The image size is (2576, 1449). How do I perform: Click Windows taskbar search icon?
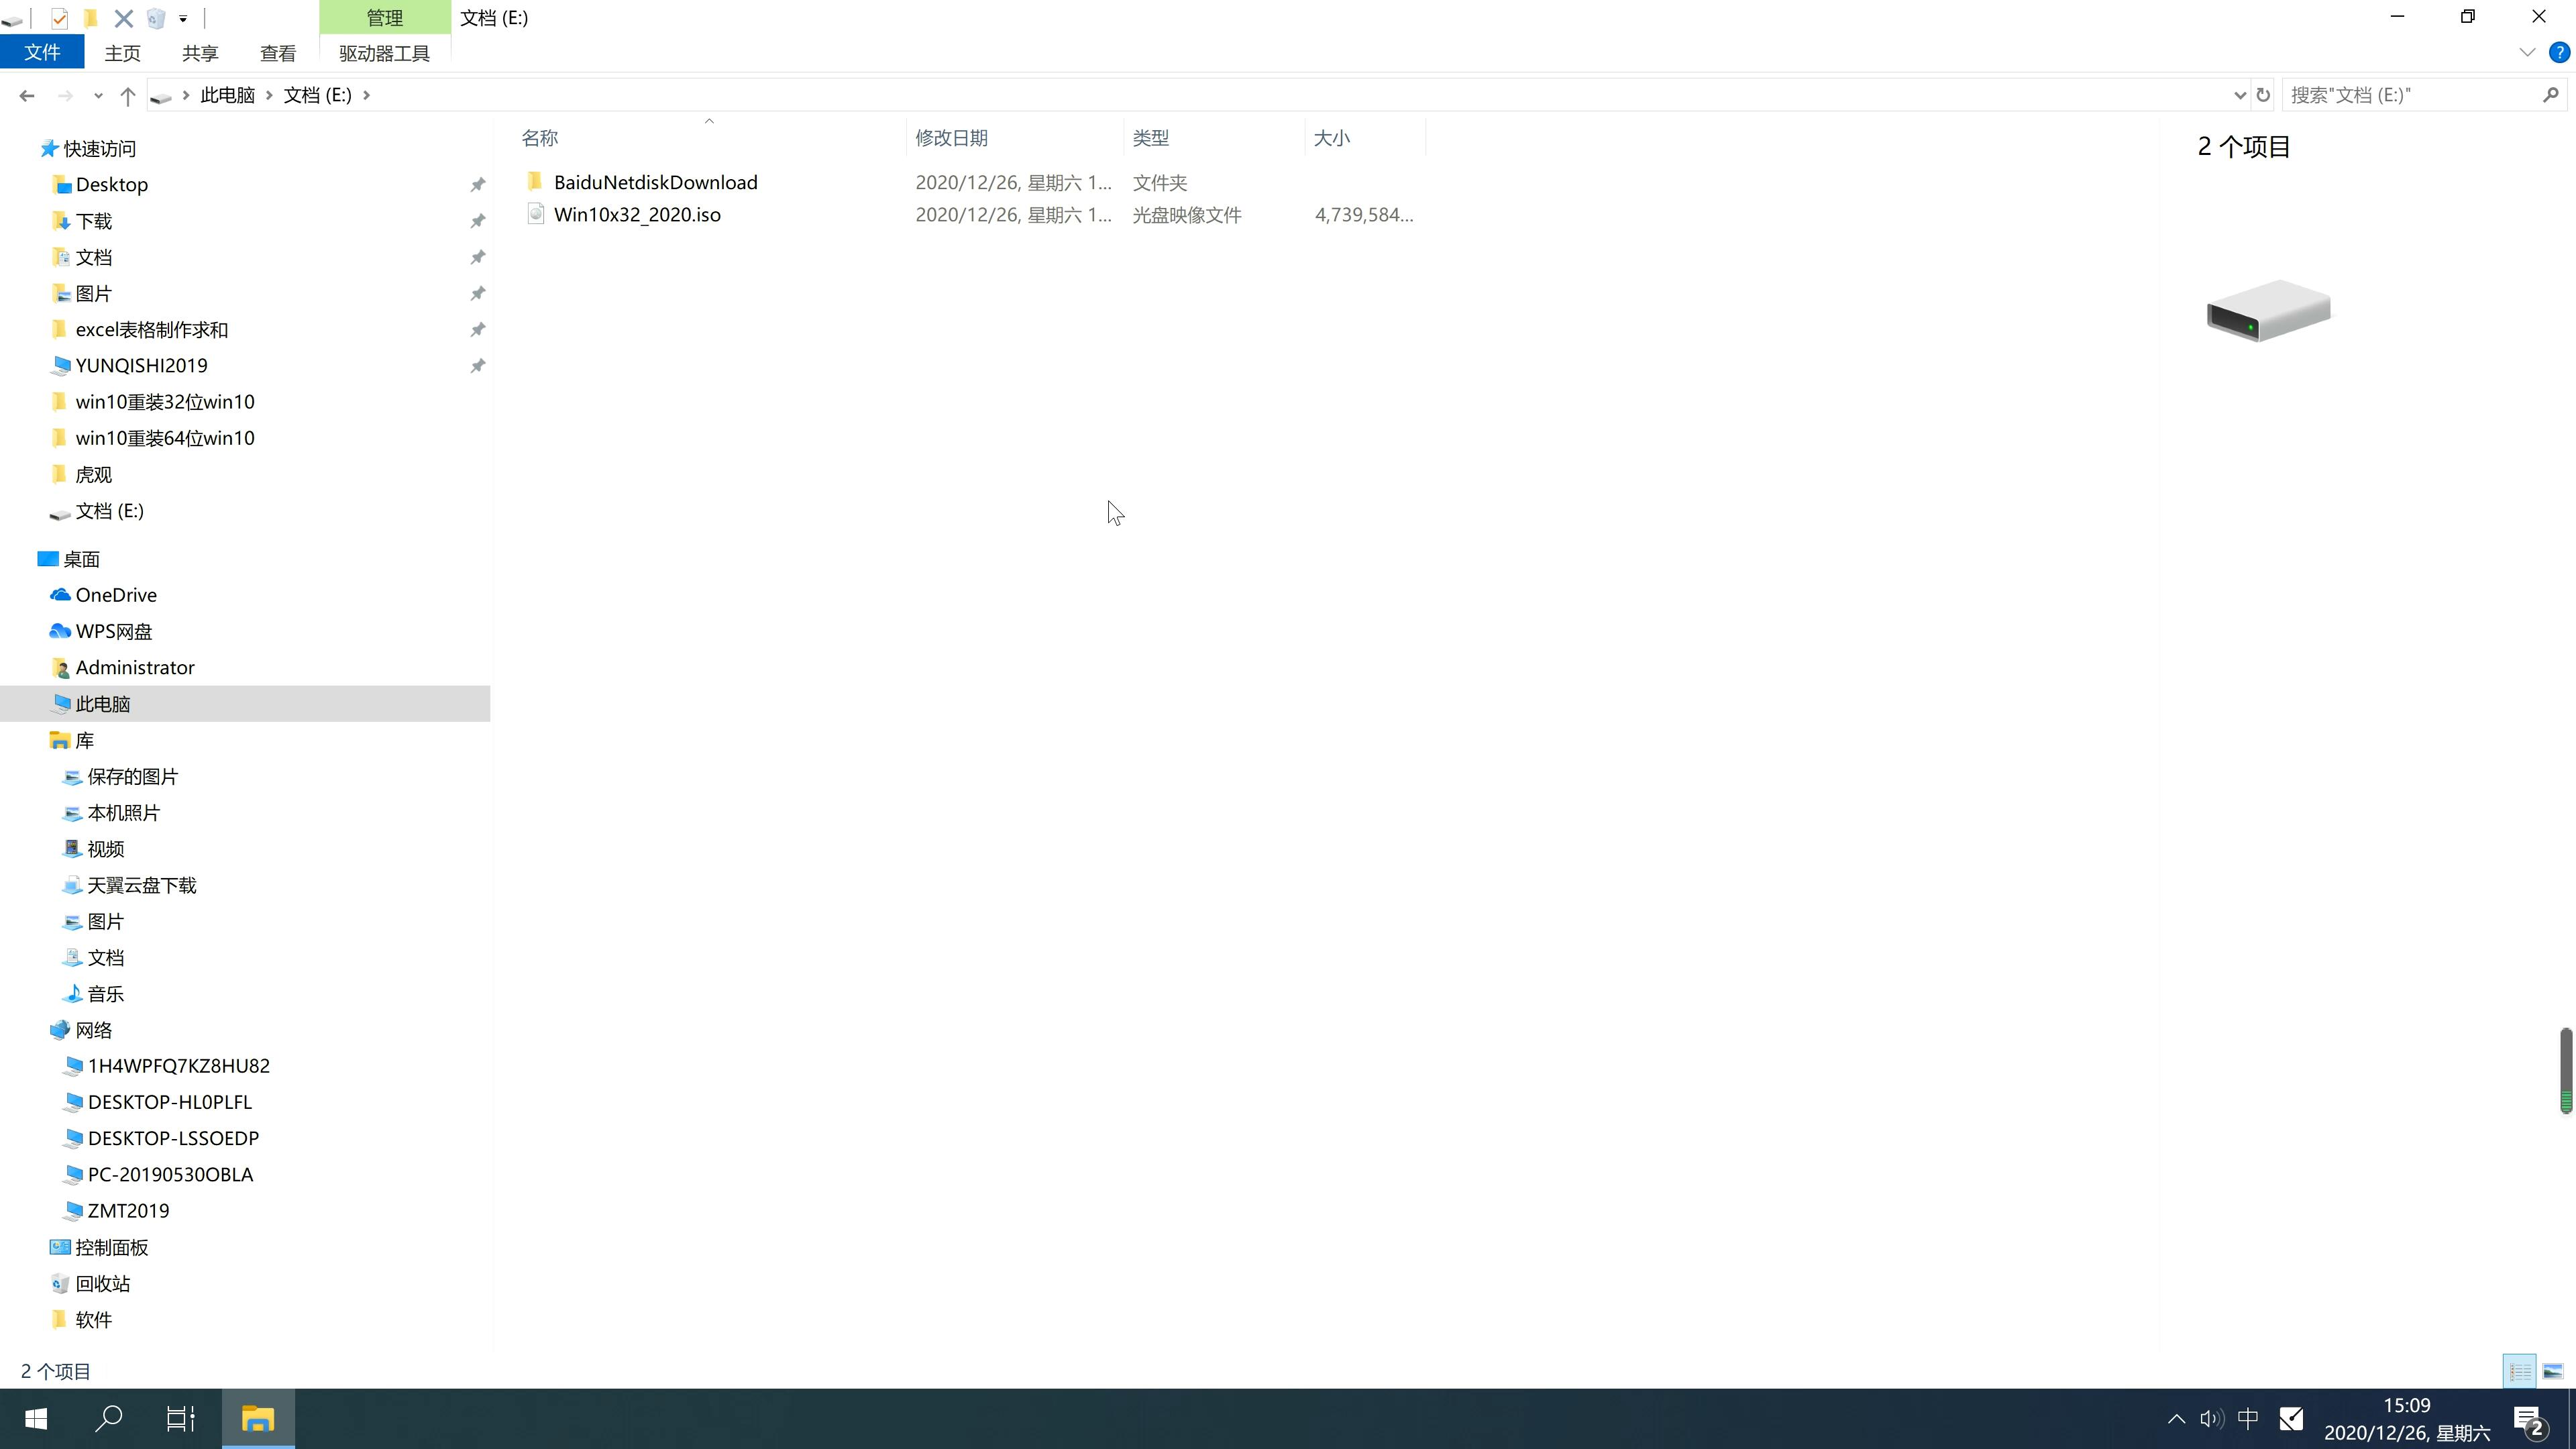(x=110, y=1419)
